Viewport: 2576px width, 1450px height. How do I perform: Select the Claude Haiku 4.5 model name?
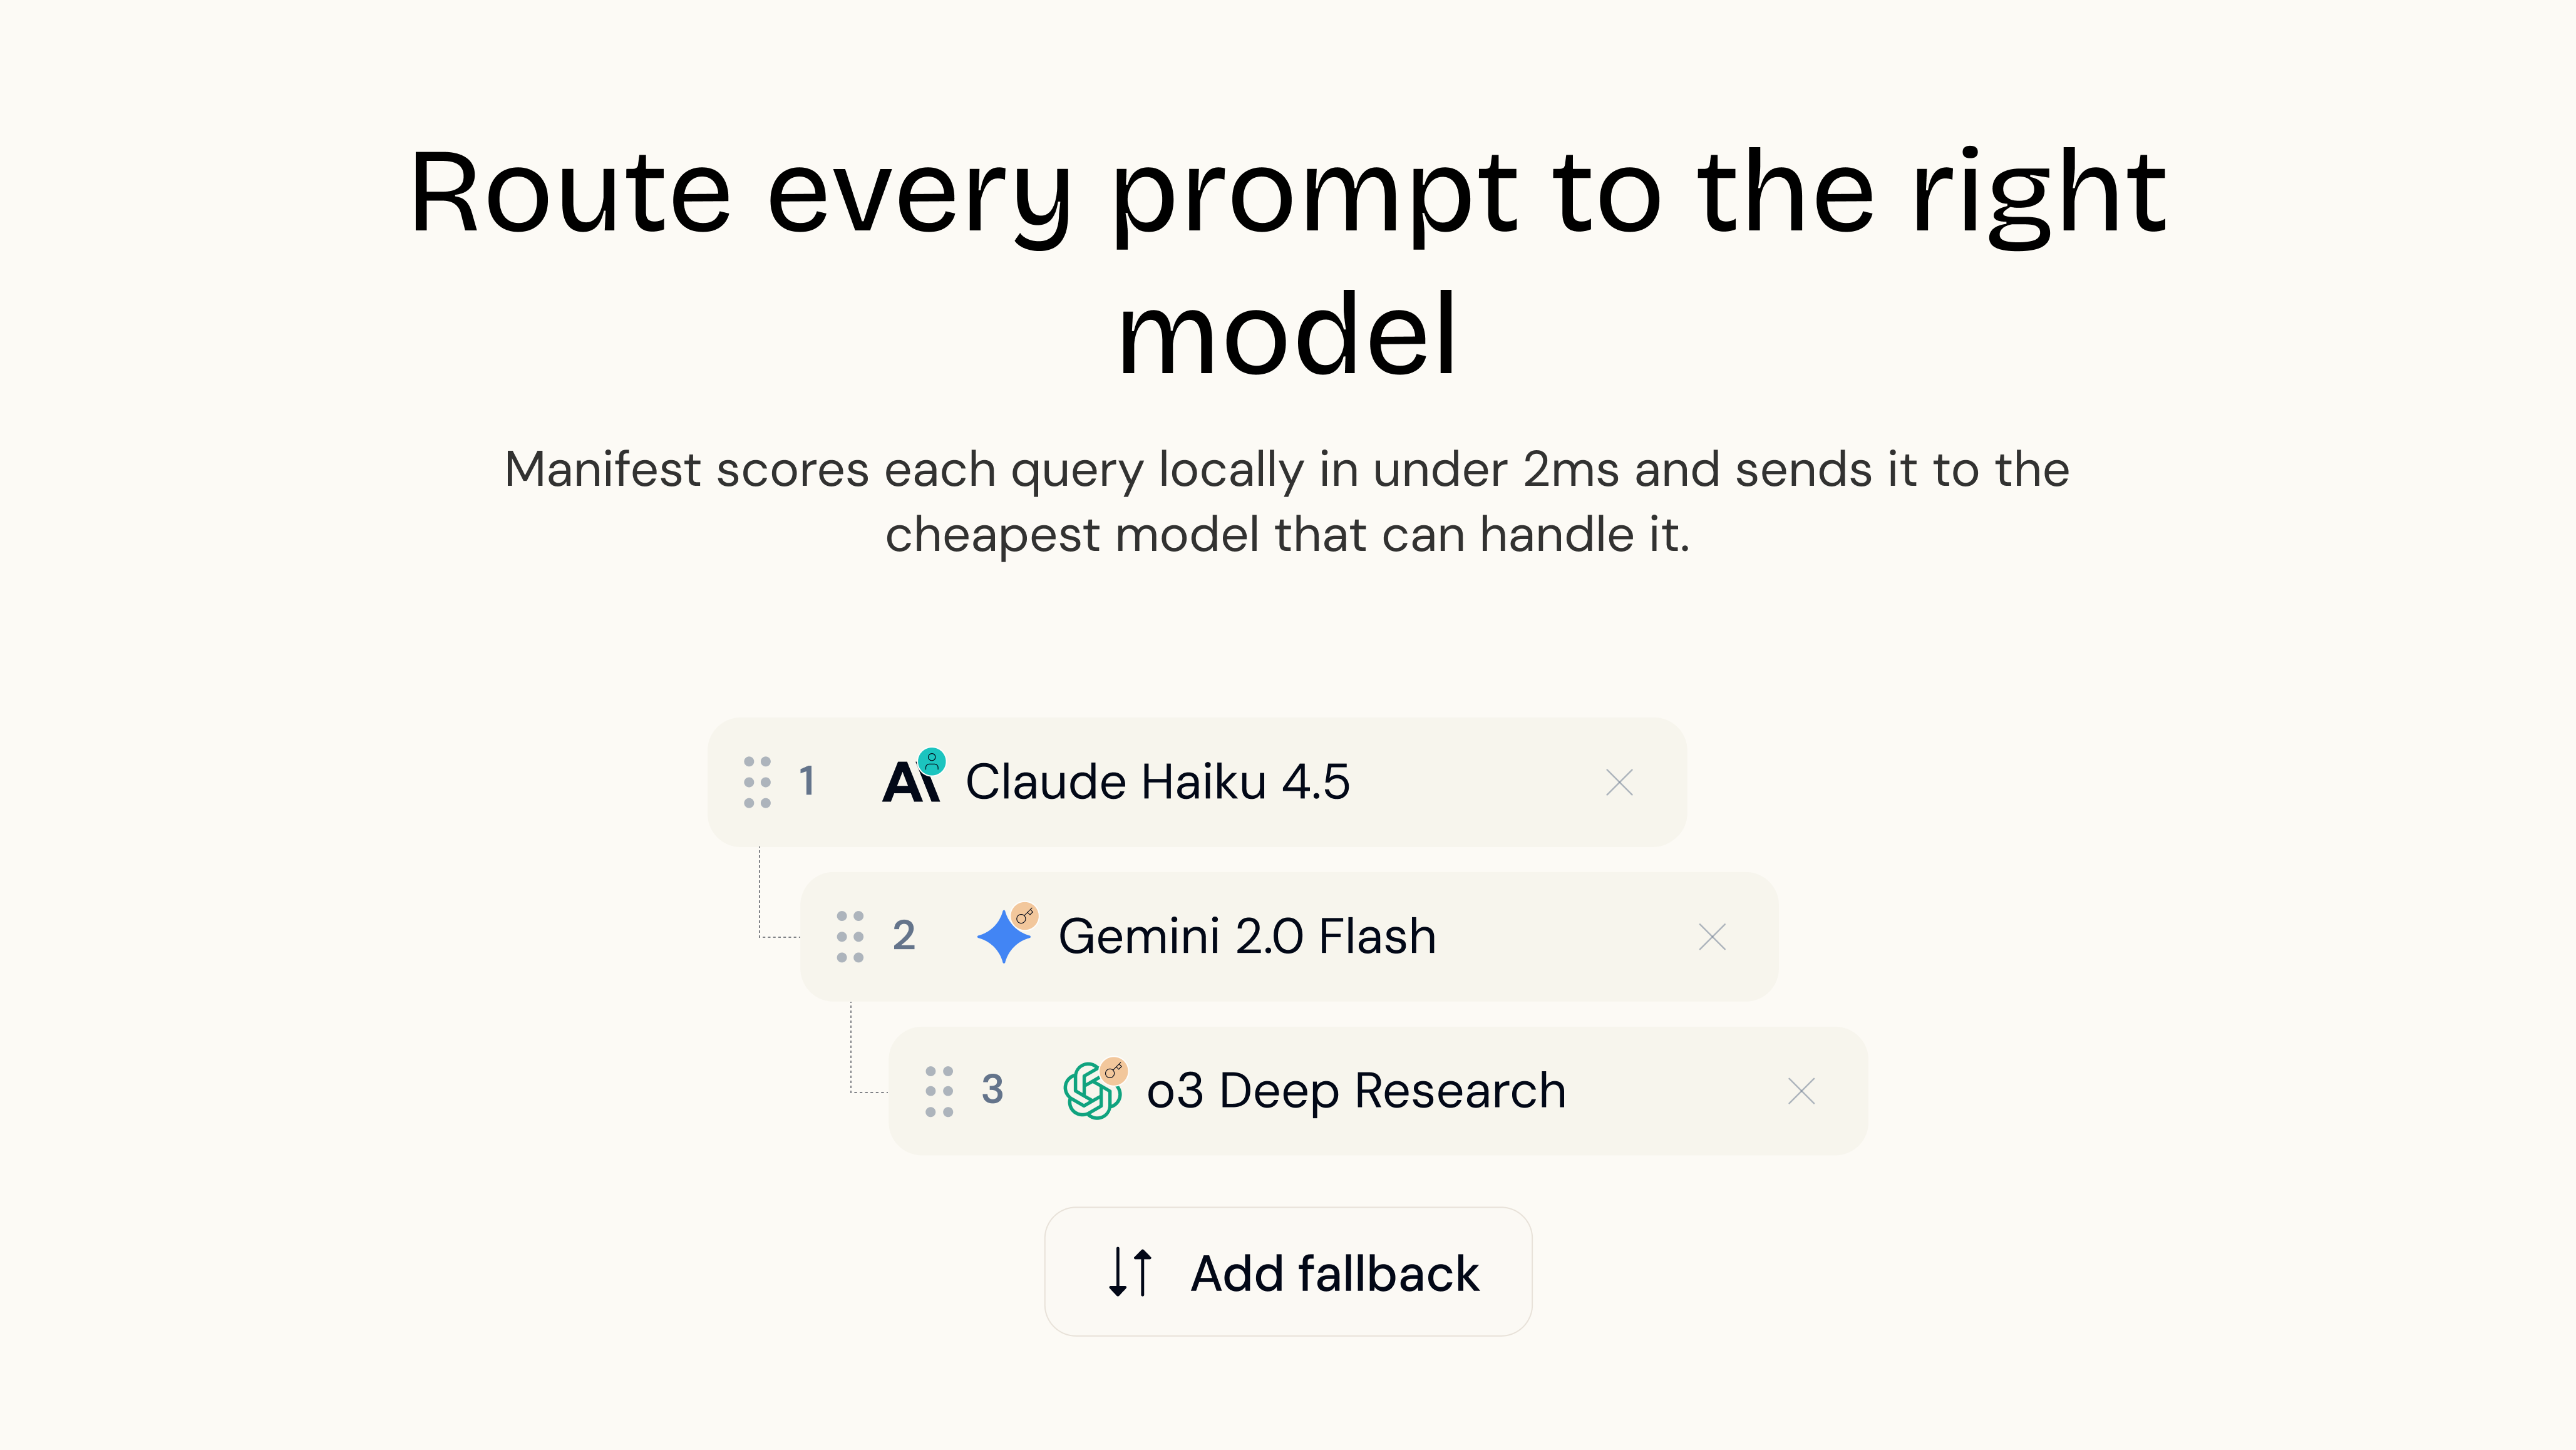pyautogui.click(x=1157, y=782)
